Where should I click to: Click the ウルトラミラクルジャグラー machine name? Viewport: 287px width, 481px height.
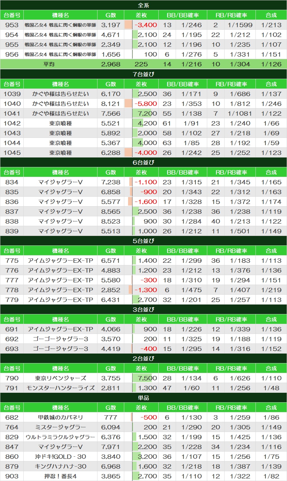tap(61, 437)
